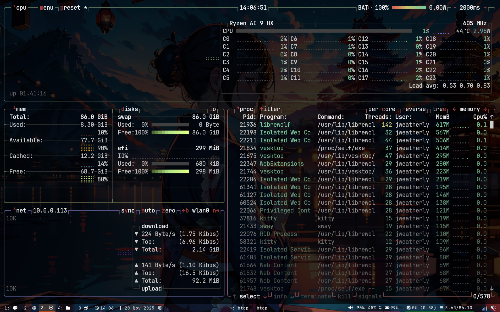The height and width of the screenshot is (312, 500).
Task: Increase update interval with plus sign
Action: click(485, 8)
